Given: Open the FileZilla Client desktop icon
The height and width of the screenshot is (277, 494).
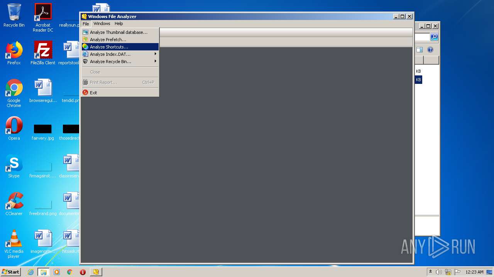Looking at the screenshot, I should click(x=43, y=53).
